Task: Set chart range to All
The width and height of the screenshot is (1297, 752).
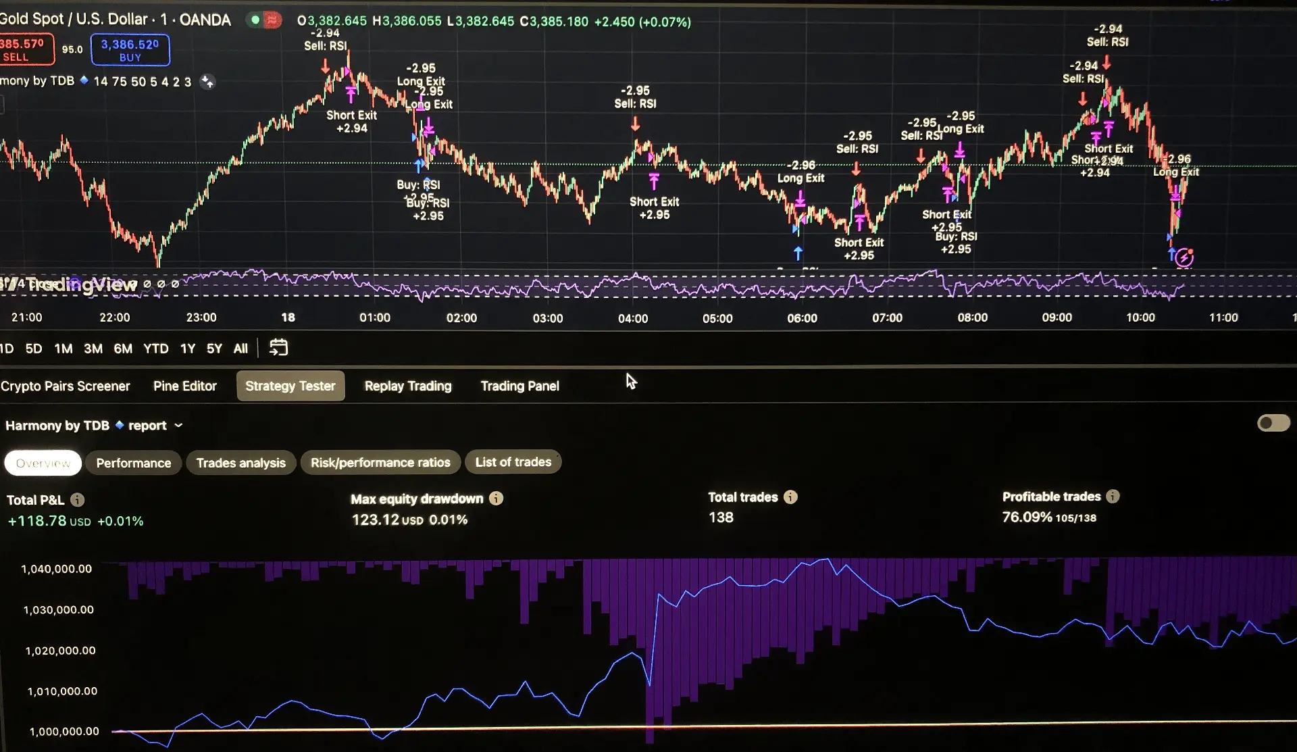Action: (x=240, y=349)
